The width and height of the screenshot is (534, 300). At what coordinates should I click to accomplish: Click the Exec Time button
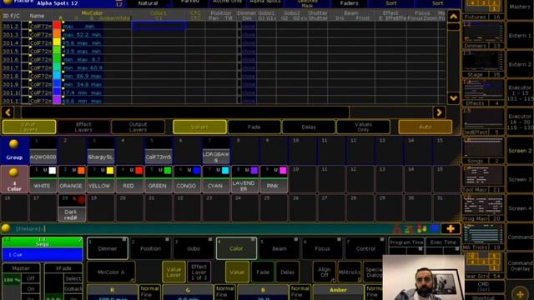point(443,242)
